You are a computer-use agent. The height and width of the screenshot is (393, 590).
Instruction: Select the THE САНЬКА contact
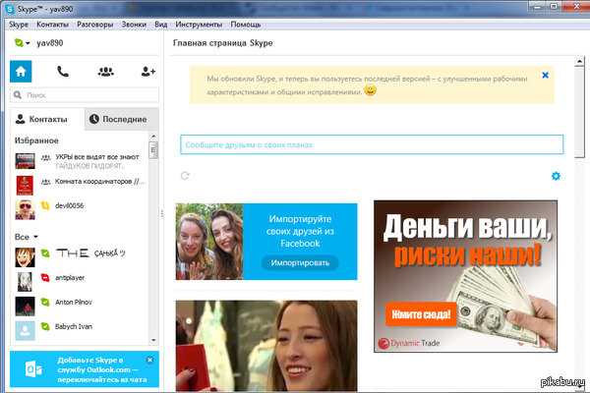coord(80,257)
